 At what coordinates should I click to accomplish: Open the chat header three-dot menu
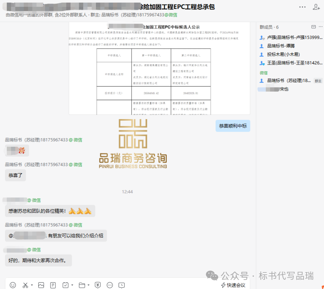click(302, 7)
